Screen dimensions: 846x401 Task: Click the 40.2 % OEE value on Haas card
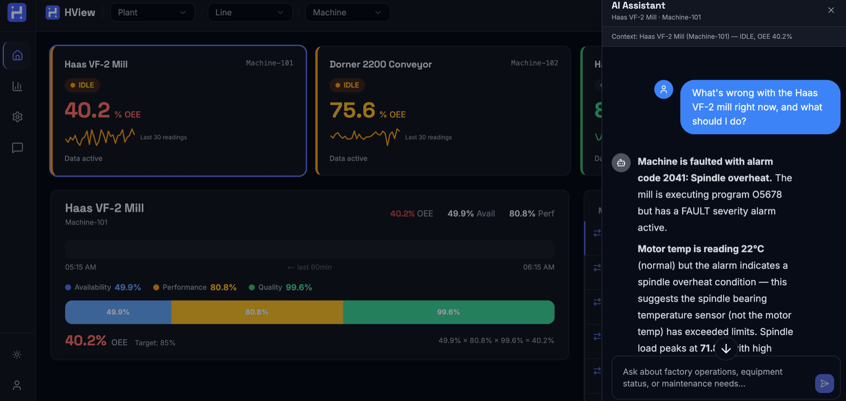103,110
